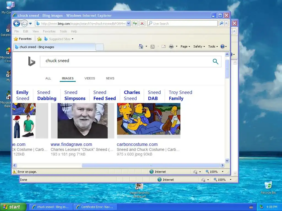Select the IMAGES tab

click(68, 78)
